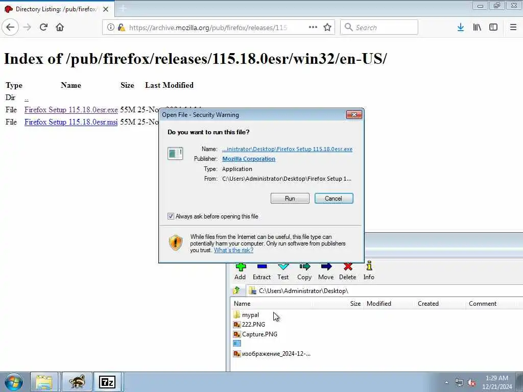Screen dimensions: 523x392
Task: Close the Directory Listing tab
Action: click(106, 9)
